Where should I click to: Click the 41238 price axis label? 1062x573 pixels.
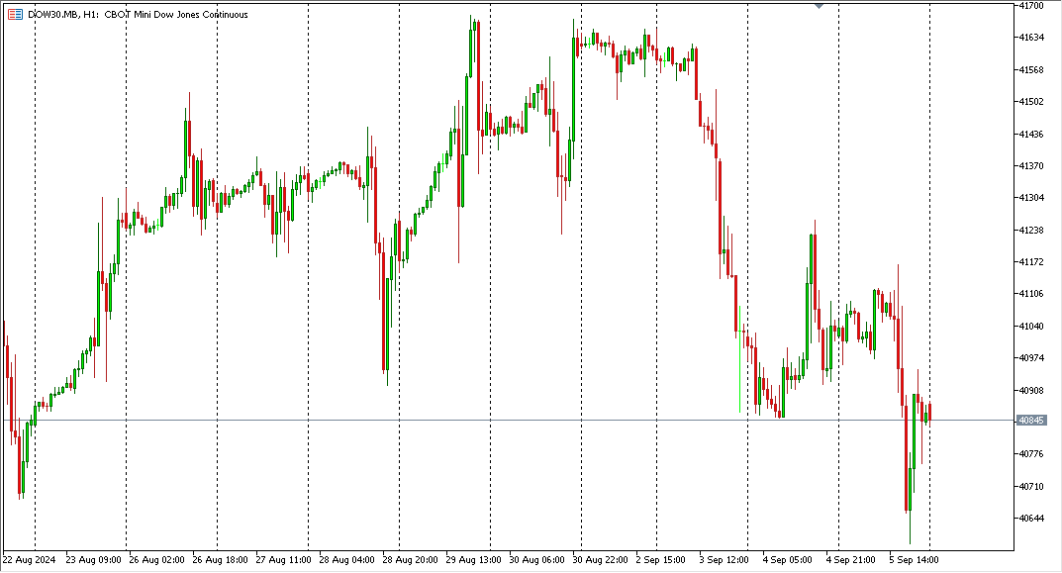pos(1031,231)
